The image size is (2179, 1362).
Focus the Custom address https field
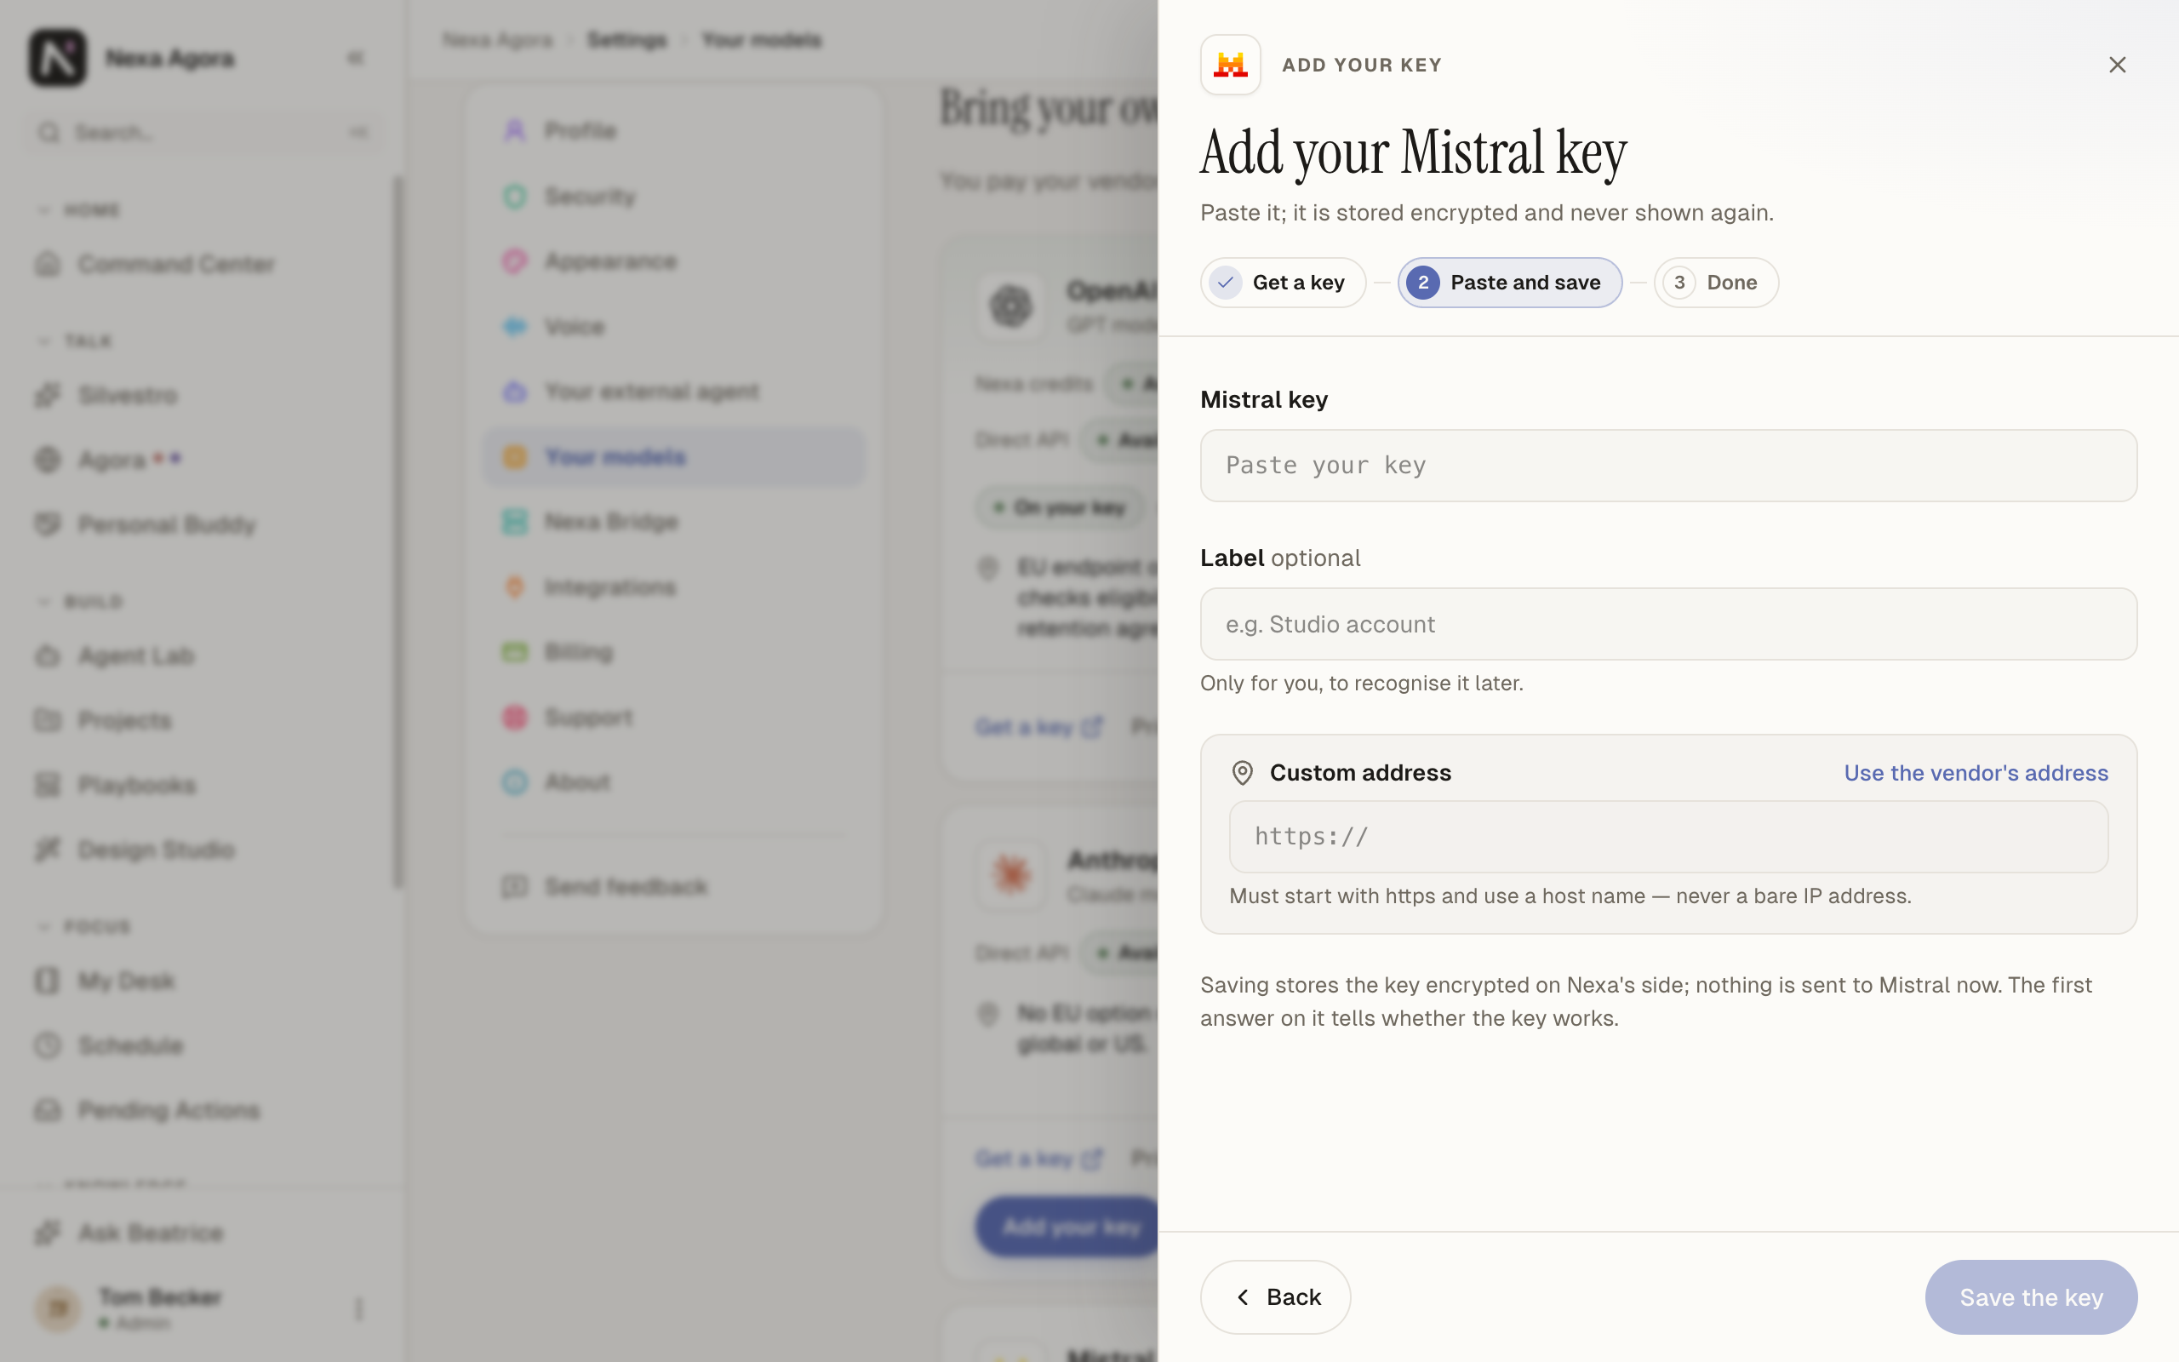[1668, 837]
